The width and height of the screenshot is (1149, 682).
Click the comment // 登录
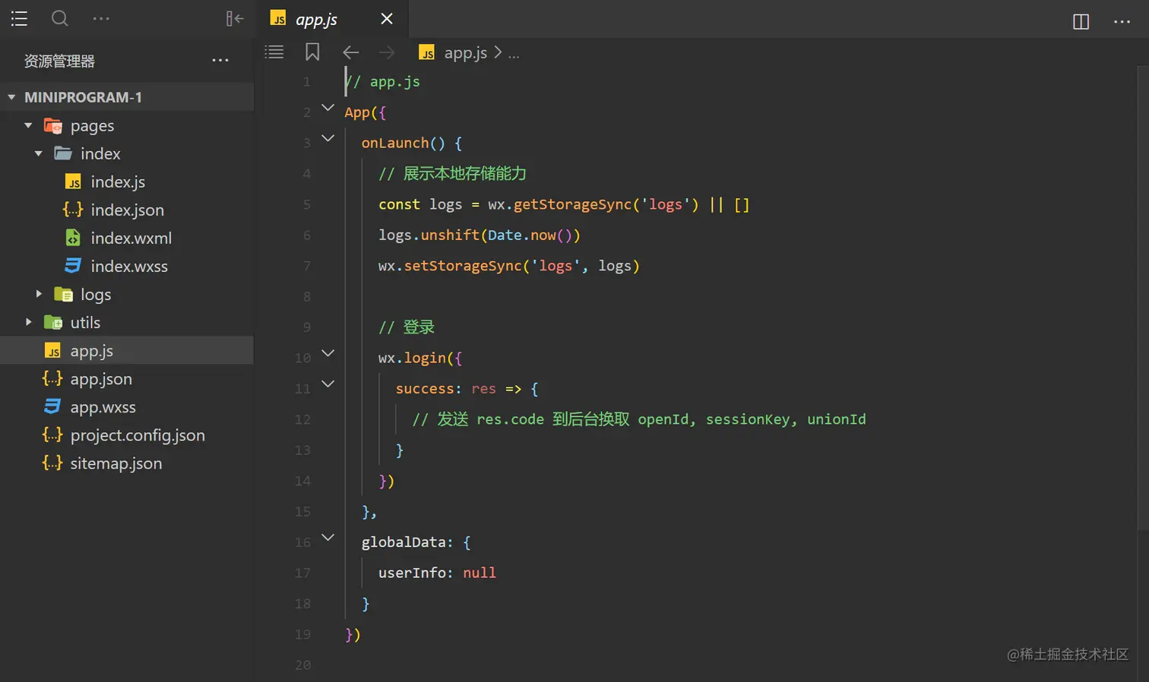point(407,327)
